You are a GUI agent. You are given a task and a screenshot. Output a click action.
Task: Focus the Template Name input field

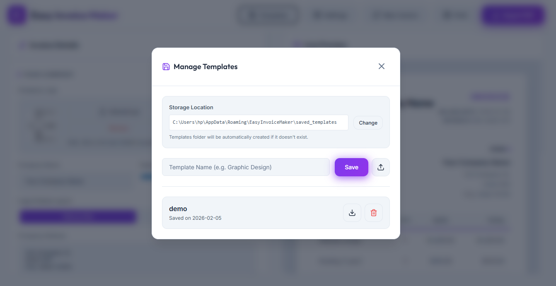pos(246,167)
